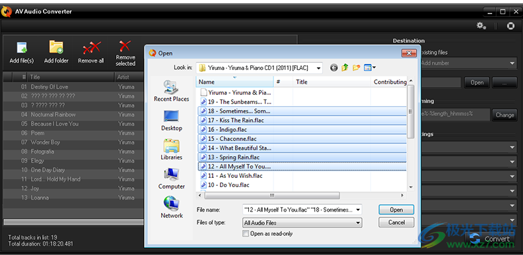Expand the Files of type dropdown
523x255 pixels.
click(358, 222)
